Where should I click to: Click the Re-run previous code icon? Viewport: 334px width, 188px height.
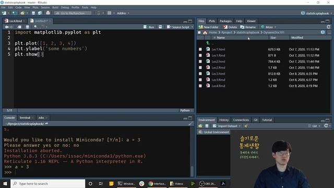(160, 27)
